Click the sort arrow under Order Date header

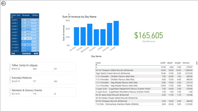12,17
